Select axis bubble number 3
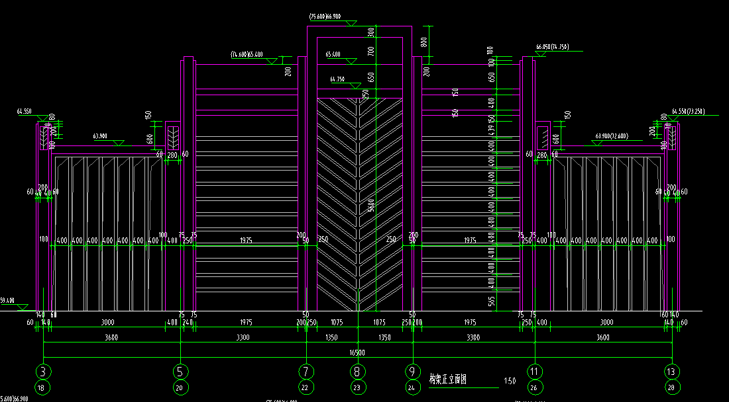This screenshot has height=402, width=729. (x=43, y=372)
